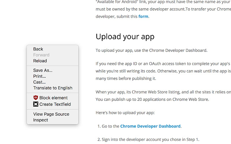The height and width of the screenshot is (144, 231).
Task: Choose the Create Textfield label
Action: [x=55, y=104]
